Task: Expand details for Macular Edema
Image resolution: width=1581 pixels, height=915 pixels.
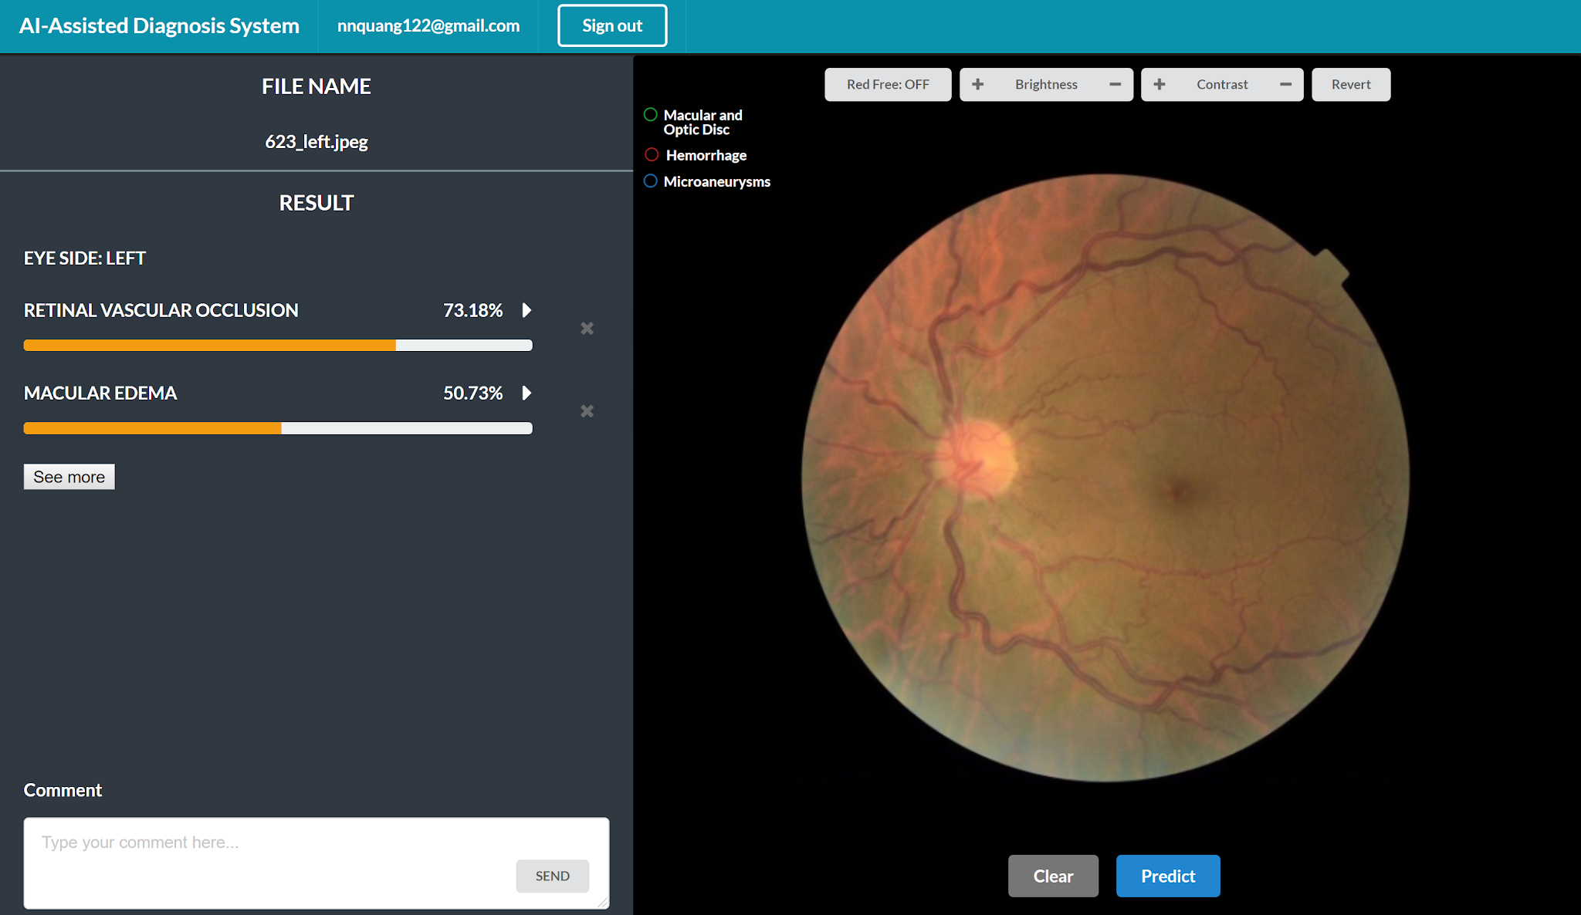Action: (527, 393)
